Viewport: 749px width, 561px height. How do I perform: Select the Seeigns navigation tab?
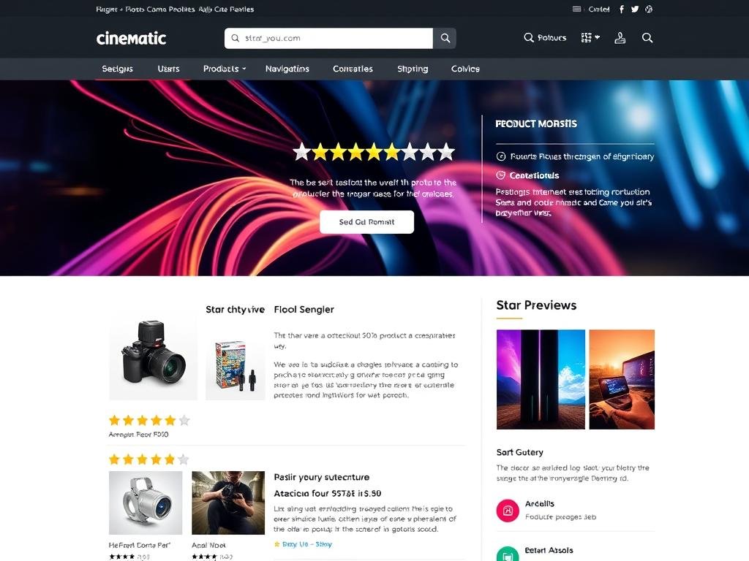pos(118,69)
